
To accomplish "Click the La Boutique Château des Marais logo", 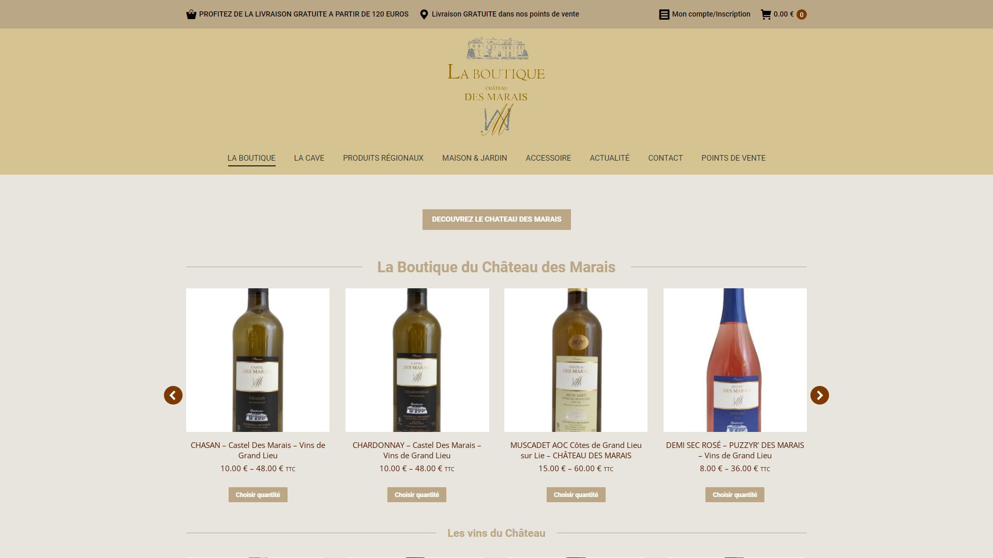I will pos(496,86).
